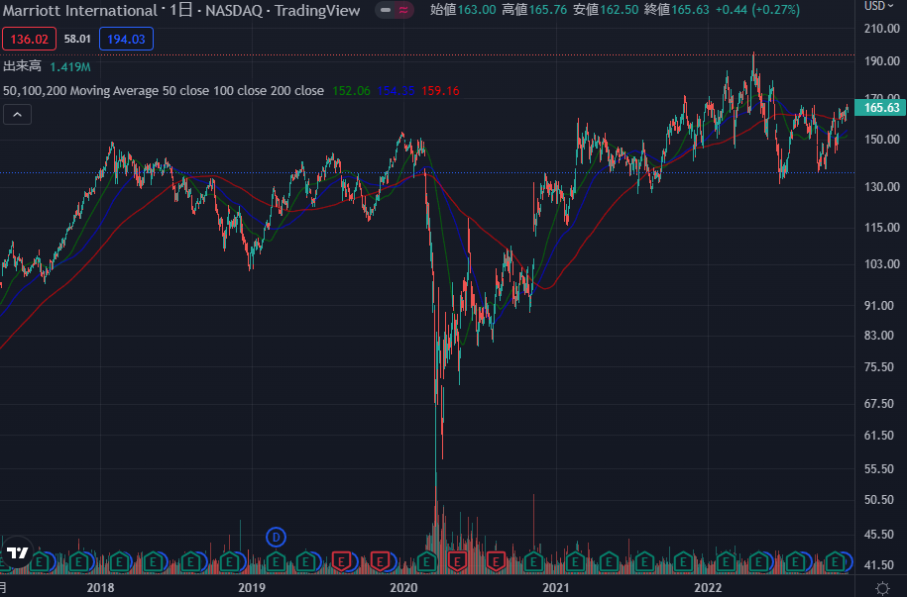Click the 190.00 price axis label
Viewport: 907px width, 597px height.
(881, 61)
